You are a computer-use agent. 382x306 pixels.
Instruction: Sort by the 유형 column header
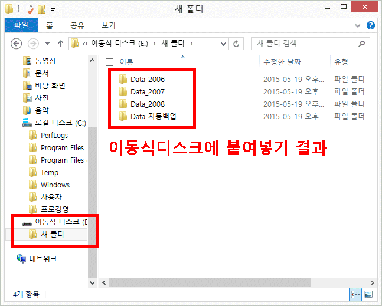341,62
